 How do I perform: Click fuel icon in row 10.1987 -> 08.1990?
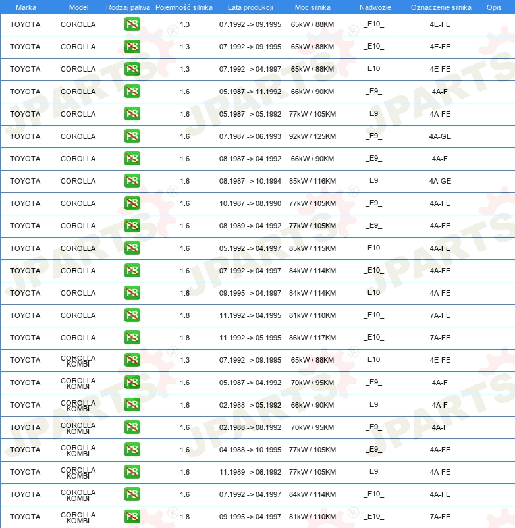point(132,203)
